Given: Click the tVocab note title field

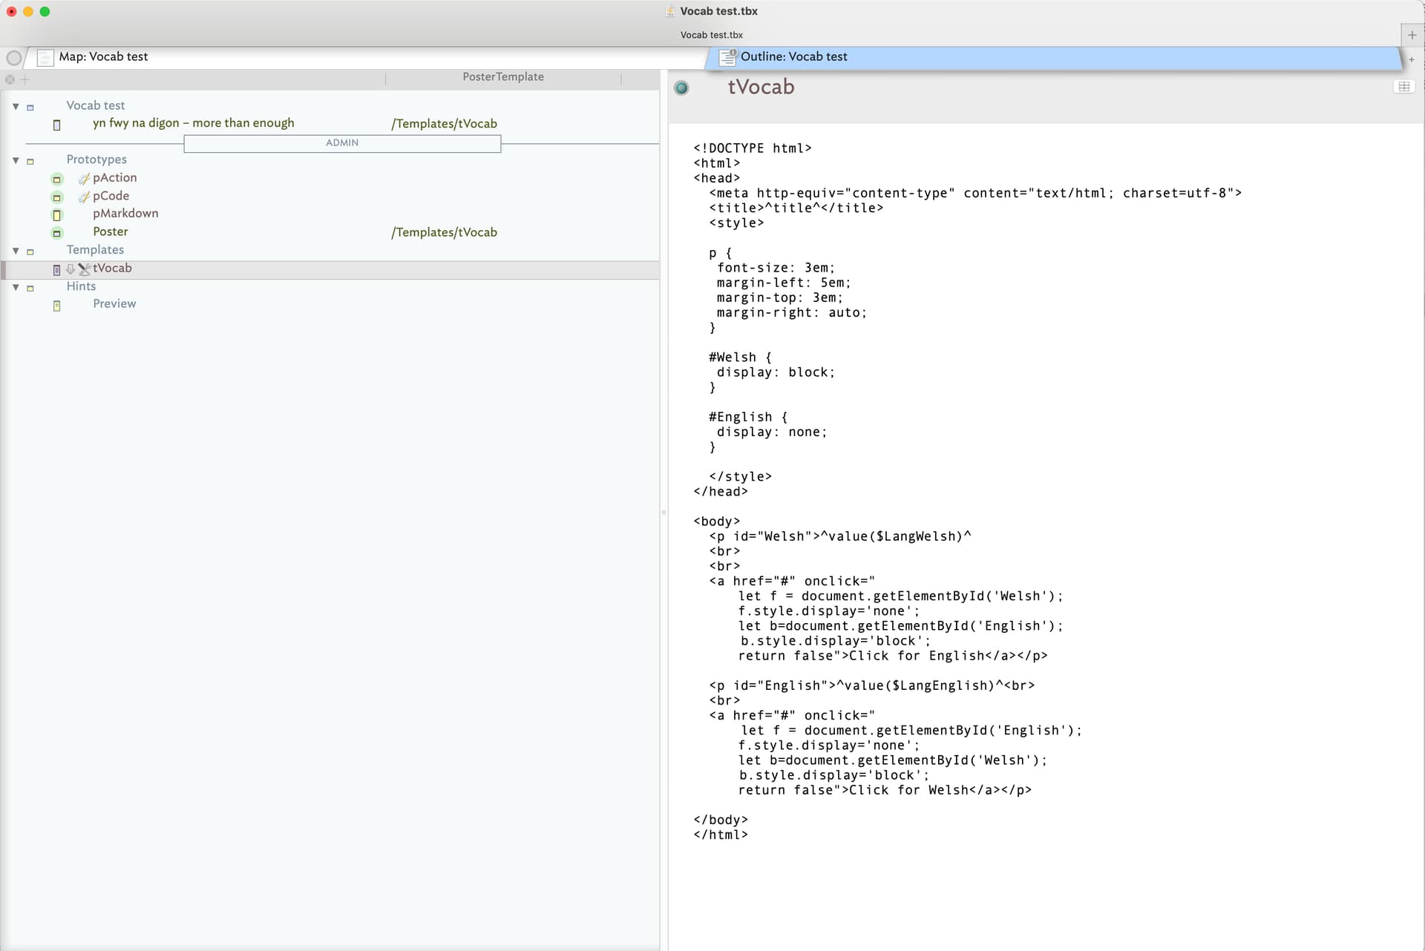Looking at the screenshot, I should [761, 88].
